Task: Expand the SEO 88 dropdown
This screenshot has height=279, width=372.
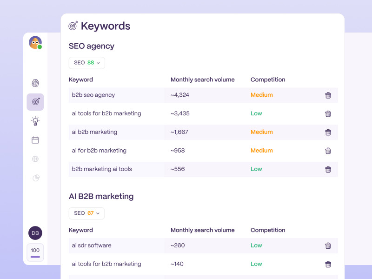Action: (86, 63)
